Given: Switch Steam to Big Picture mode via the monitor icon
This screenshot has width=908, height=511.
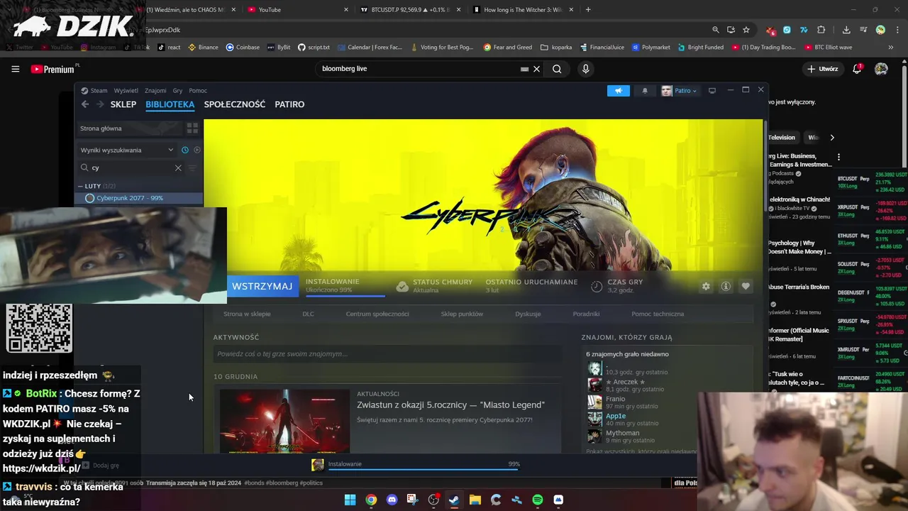Looking at the screenshot, I should [712, 91].
